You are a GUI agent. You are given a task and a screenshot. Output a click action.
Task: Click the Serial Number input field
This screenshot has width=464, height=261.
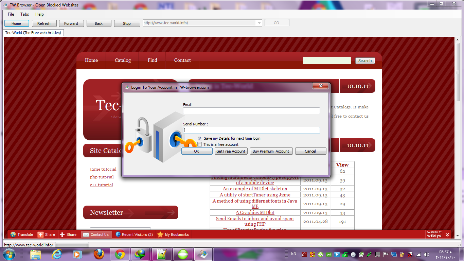pos(251,130)
